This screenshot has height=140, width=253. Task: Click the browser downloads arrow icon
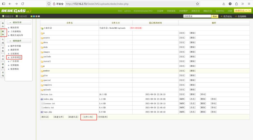tap(224, 4)
